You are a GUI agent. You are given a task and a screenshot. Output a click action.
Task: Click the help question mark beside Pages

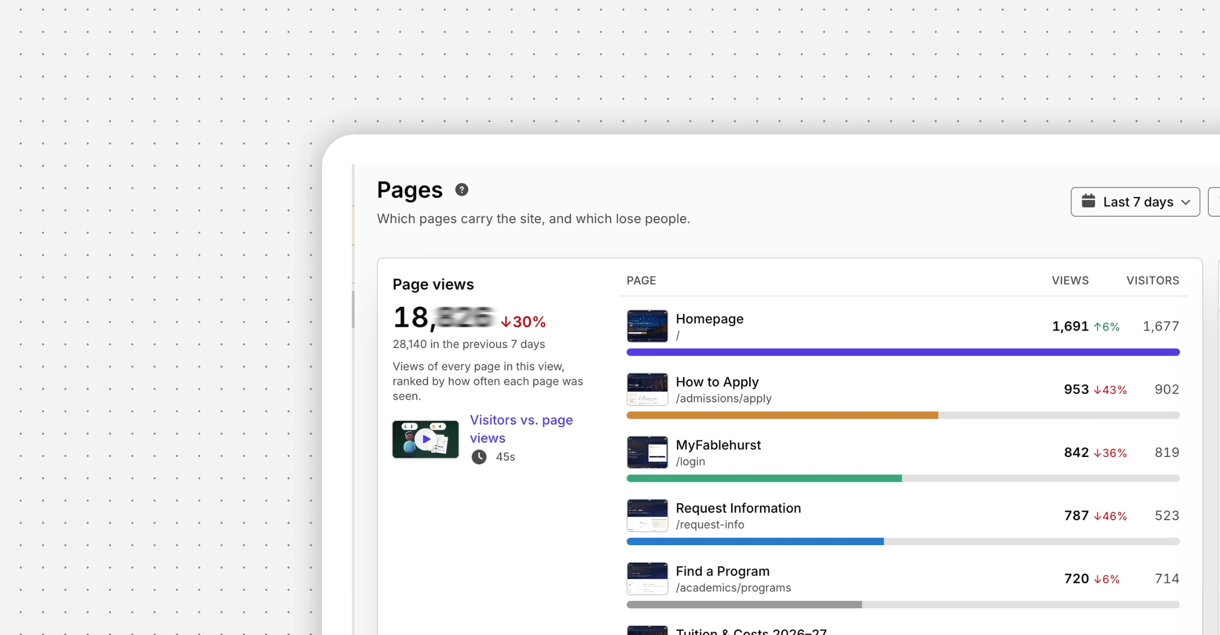pyautogui.click(x=462, y=190)
